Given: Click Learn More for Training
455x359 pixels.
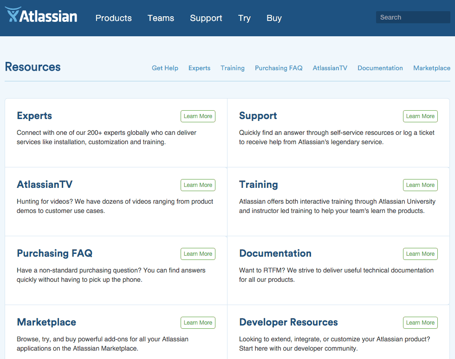Looking at the screenshot, I should point(420,185).
